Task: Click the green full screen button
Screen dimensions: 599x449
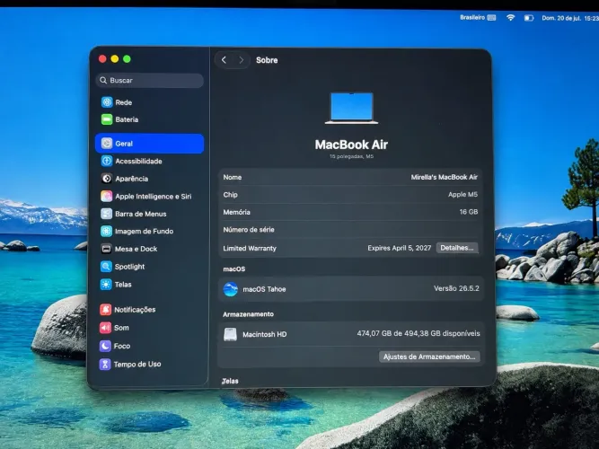Action: [127, 59]
